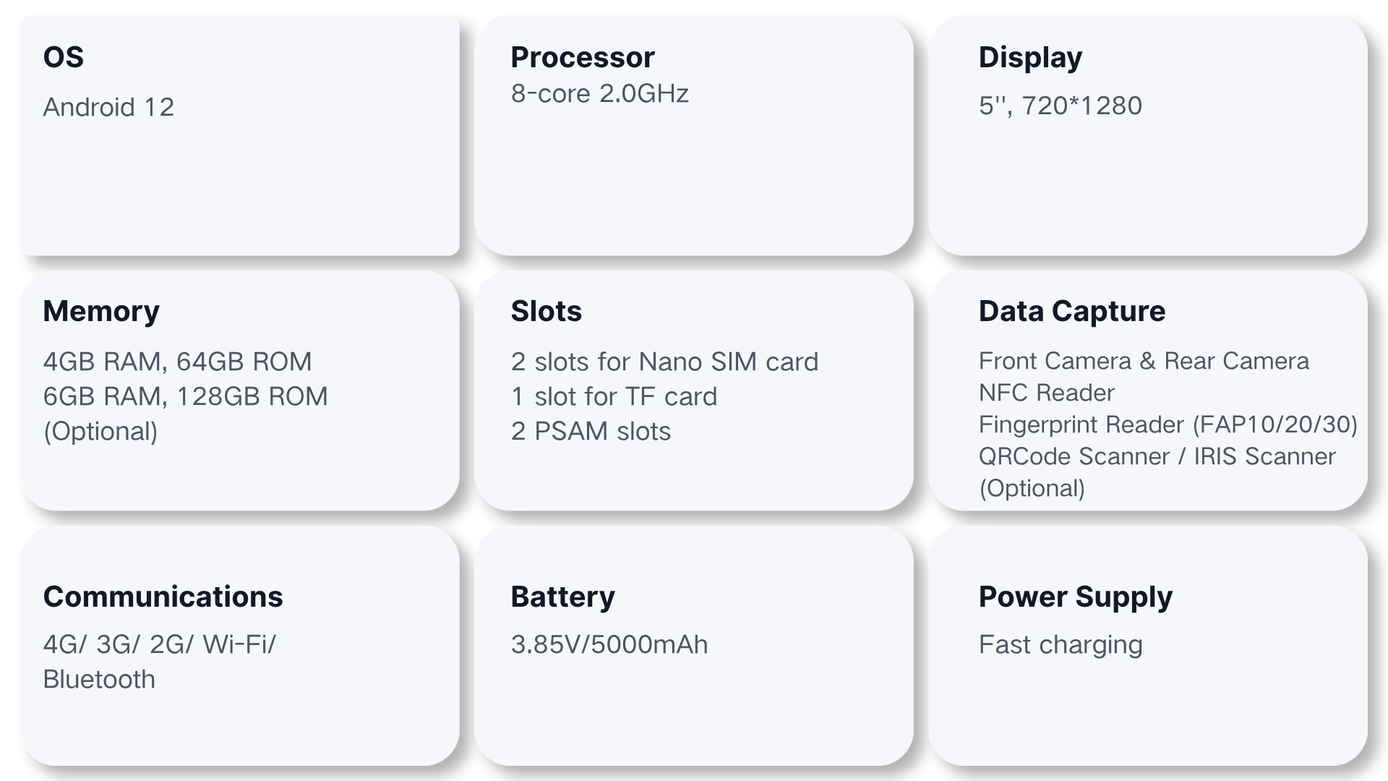Click the Slots heading
The image size is (1388, 781).
click(x=546, y=311)
